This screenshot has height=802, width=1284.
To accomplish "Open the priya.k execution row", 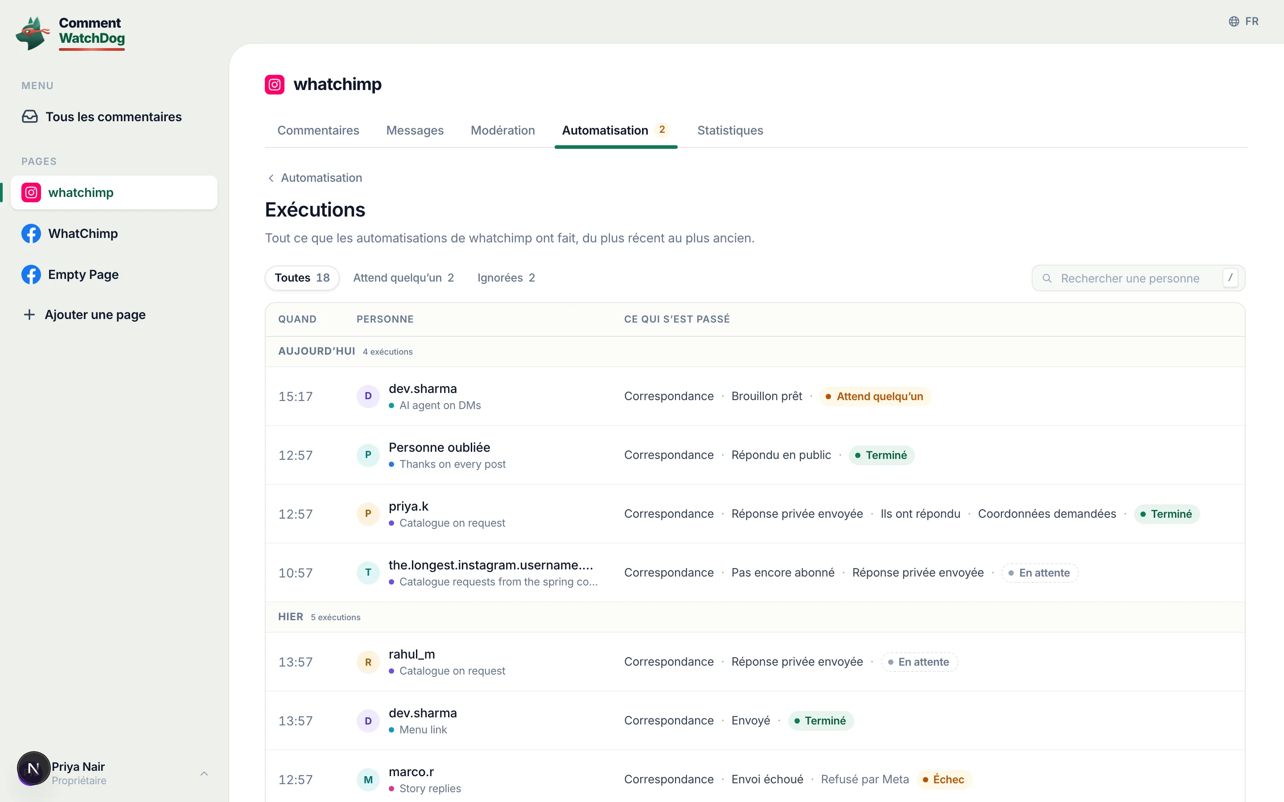I will pyautogui.click(x=755, y=514).
